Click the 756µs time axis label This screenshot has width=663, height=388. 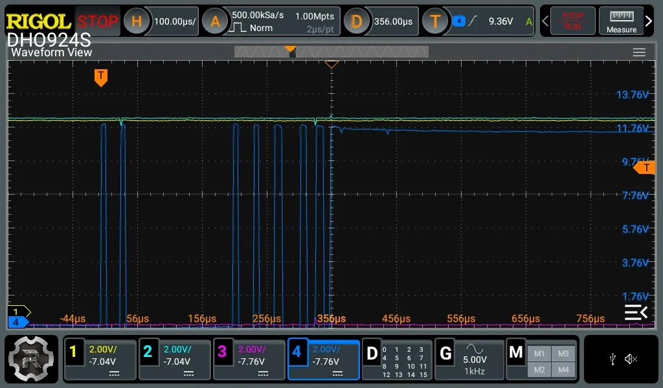click(x=590, y=319)
